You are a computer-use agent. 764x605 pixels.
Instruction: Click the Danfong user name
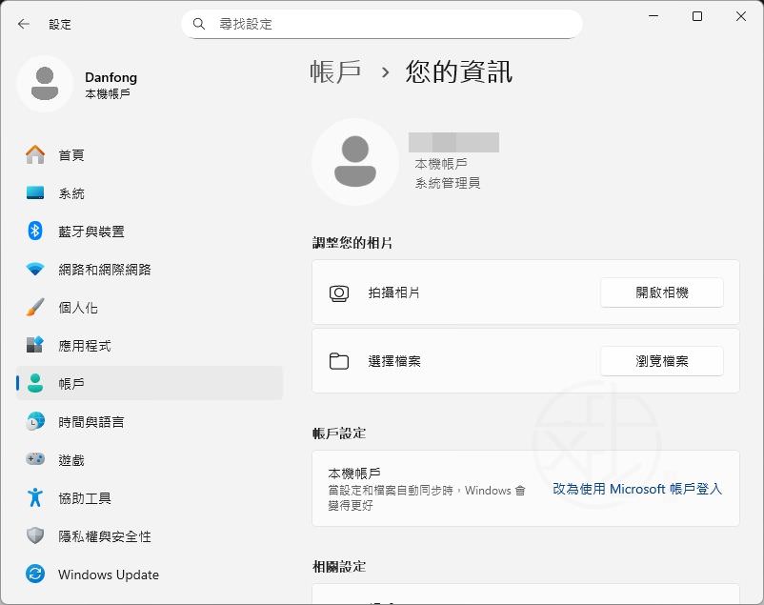tap(111, 77)
